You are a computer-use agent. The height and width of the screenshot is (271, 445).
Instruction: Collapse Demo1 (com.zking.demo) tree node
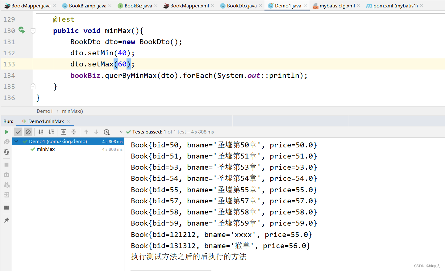pyautogui.click(x=16, y=142)
